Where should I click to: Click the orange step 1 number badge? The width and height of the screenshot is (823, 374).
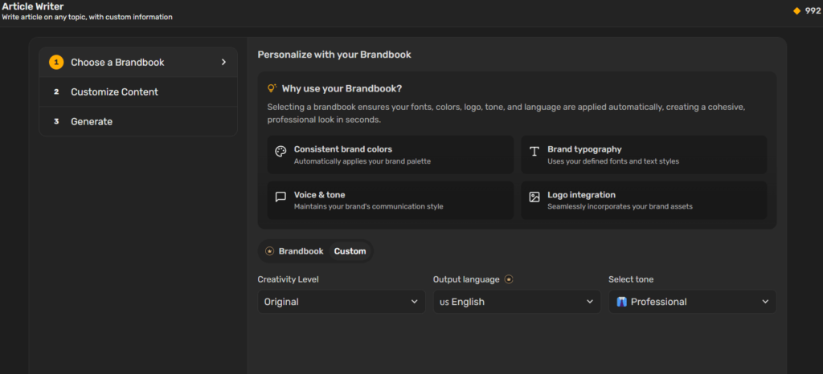point(56,63)
